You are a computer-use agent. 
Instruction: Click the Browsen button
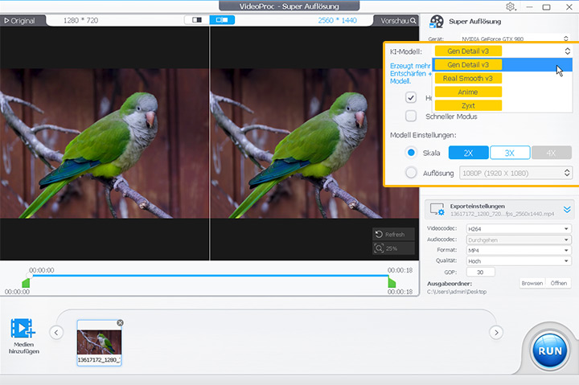(532, 283)
